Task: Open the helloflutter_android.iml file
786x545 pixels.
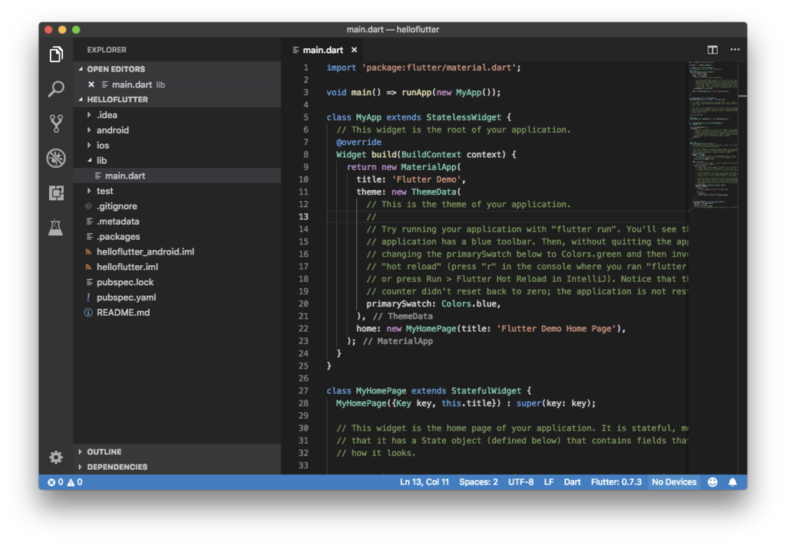Action: coord(177,251)
